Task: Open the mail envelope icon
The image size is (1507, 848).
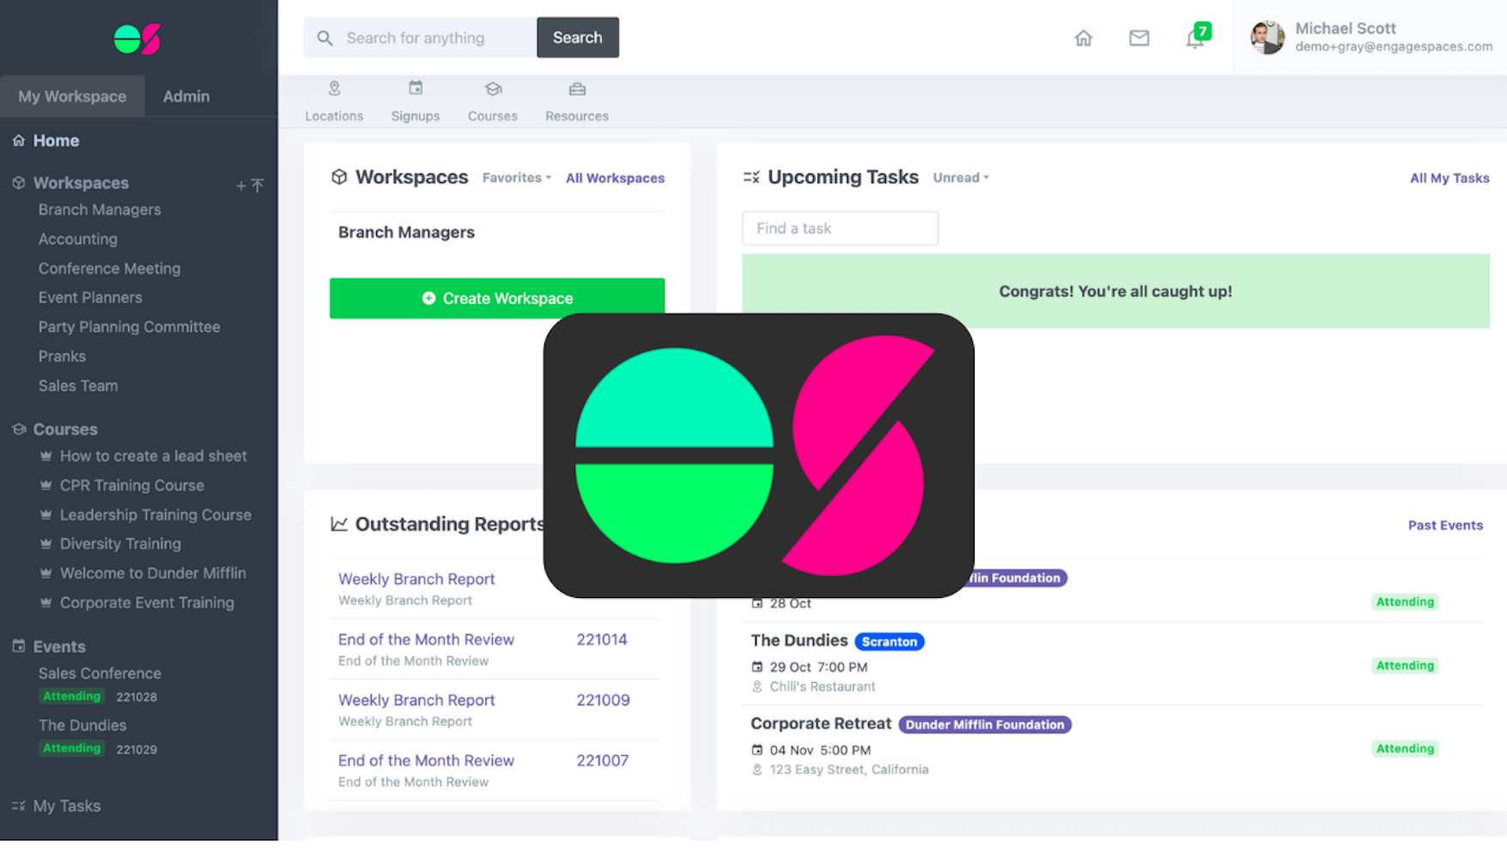Action: [1139, 38]
